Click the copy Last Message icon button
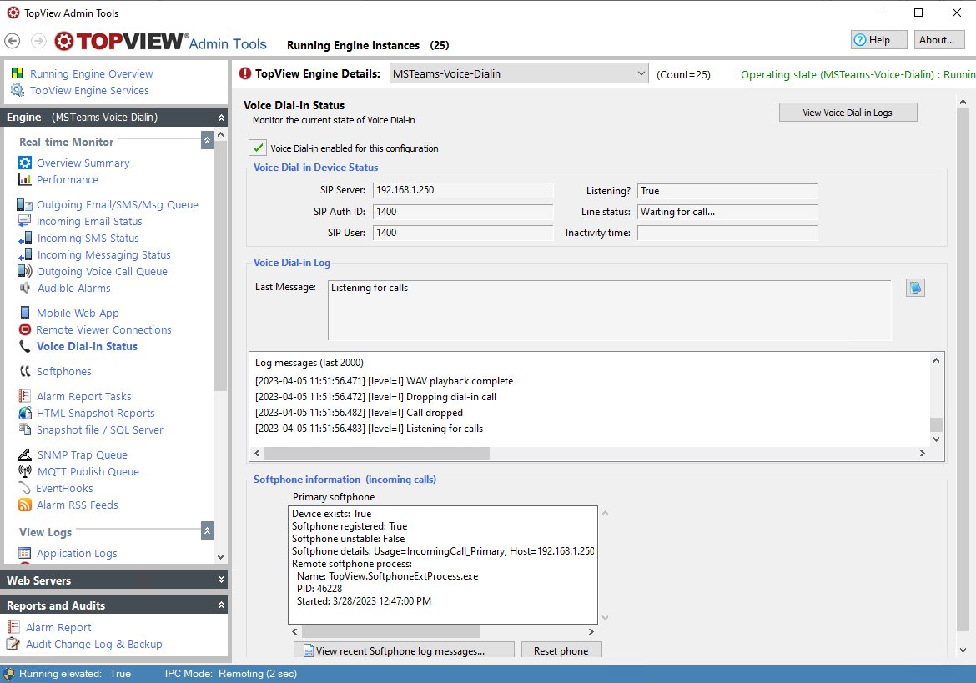The width and height of the screenshot is (976, 683). click(915, 288)
